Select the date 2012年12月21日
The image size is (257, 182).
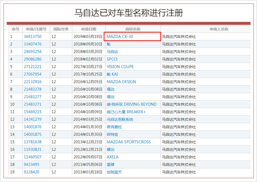(x=88, y=150)
